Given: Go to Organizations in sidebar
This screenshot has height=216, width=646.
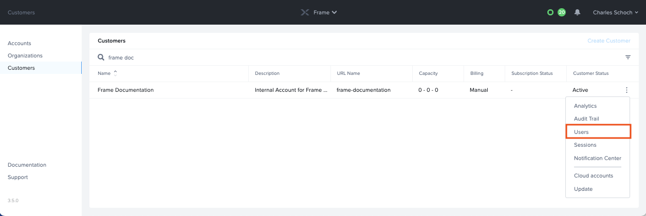Looking at the screenshot, I should 25,55.
